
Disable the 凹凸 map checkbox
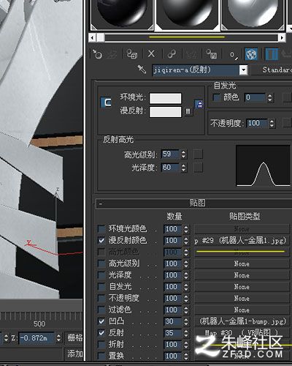[101, 321]
